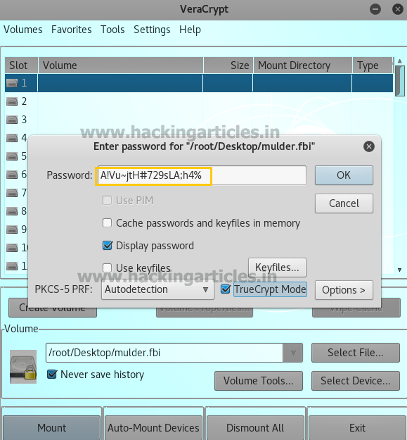Enable Cache passwords and keyfiles in memory

(108, 223)
